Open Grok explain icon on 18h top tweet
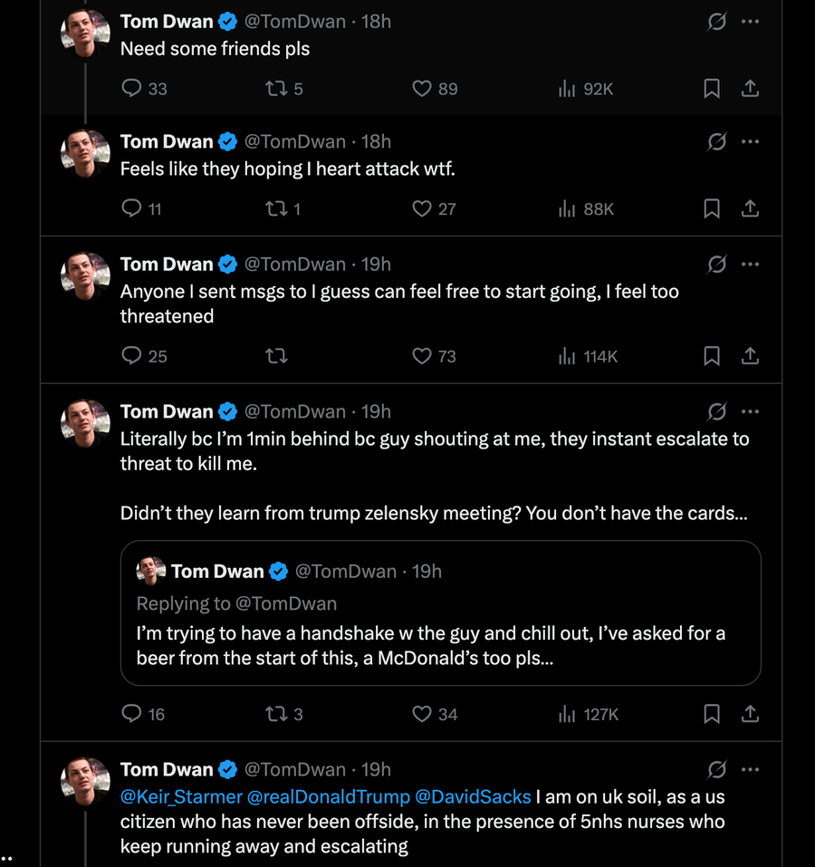815x867 pixels. point(716,22)
